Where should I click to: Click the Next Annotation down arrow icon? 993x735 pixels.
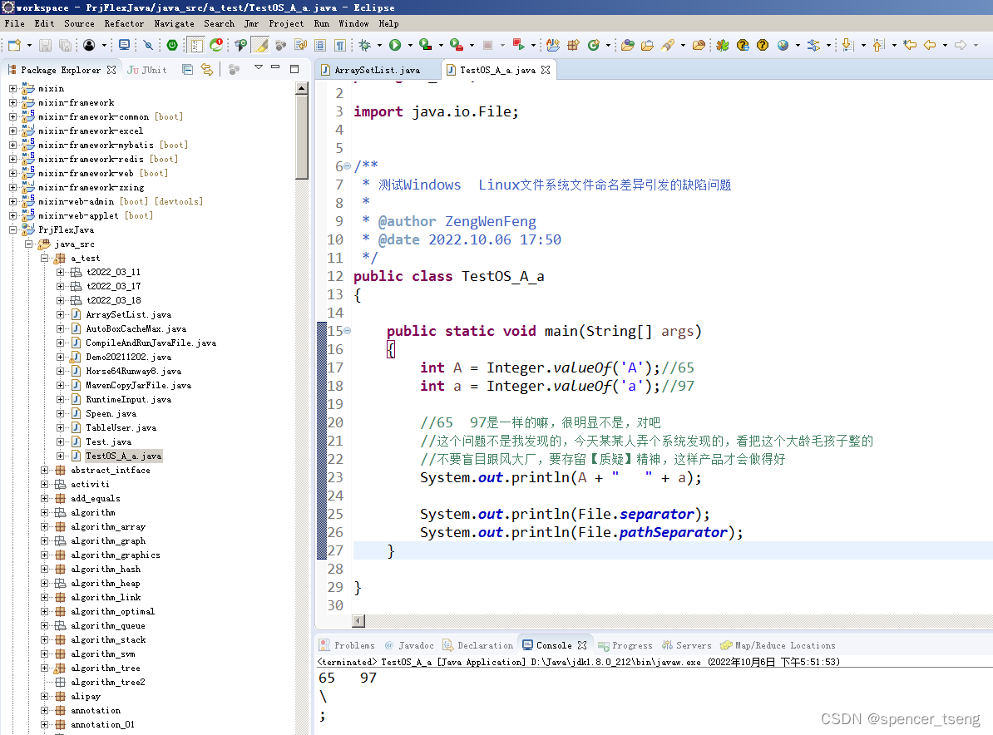click(848, 45)
